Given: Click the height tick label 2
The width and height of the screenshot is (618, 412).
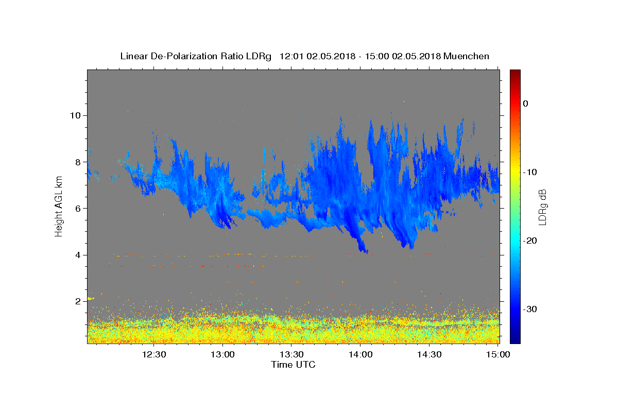Looking at the screenshot, I should point(78,301).
